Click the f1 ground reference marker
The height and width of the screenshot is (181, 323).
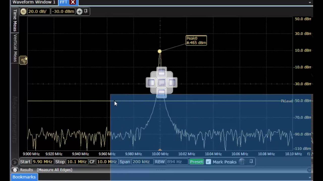pyautogui.click(x=23, y=60)
